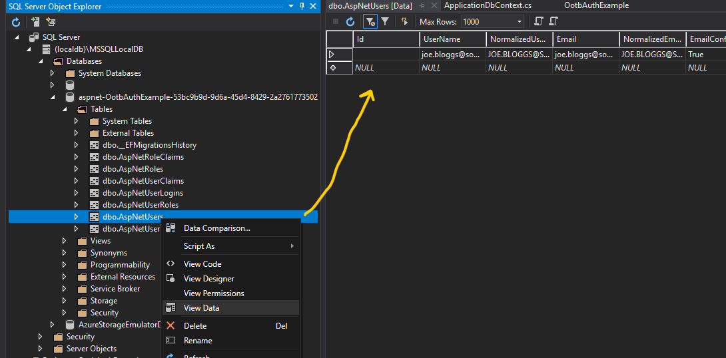Click the dbo.AspNetRoleClaims table icon
Image resolution: width=726 pixels, height=358 pixels.
tap(94, 157)
